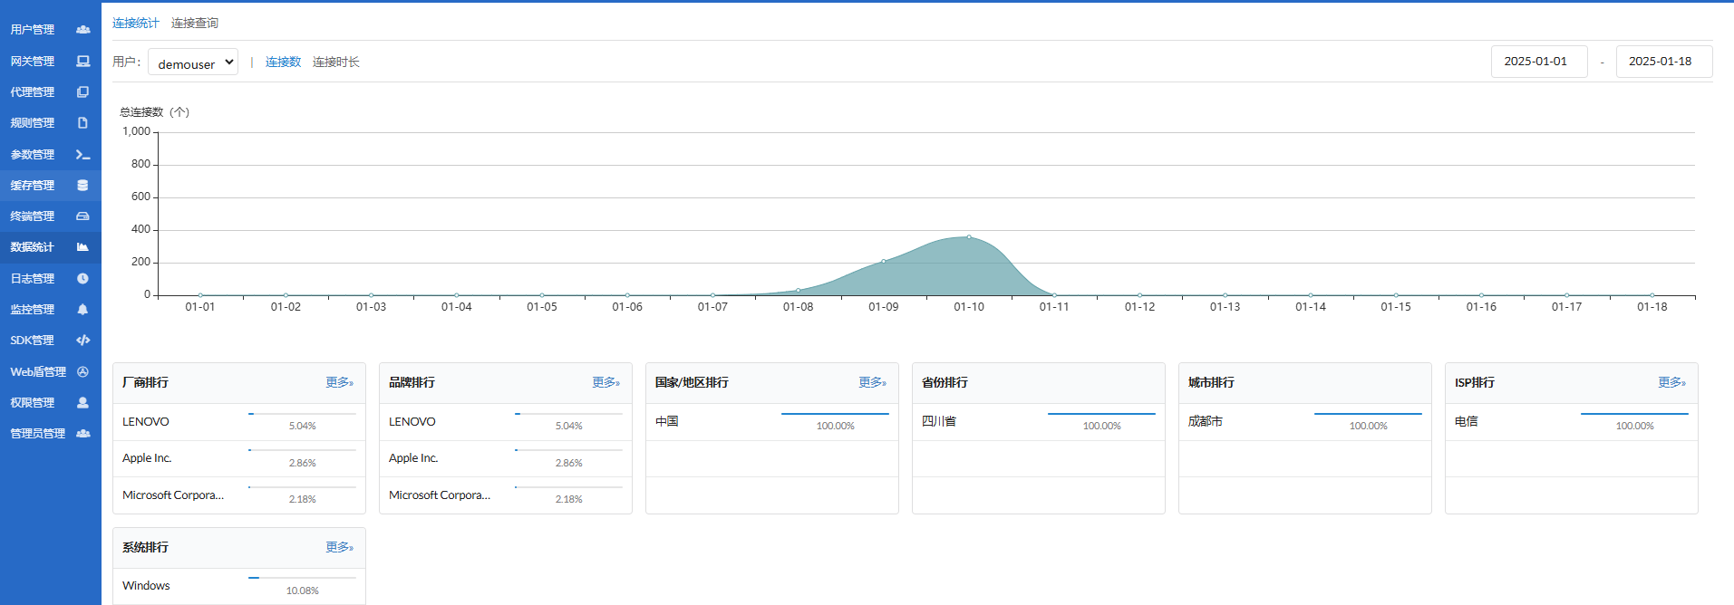Open the demouser user dropdown
Image resolution: width=1734 pixels, height=605 pixels.
193,62
